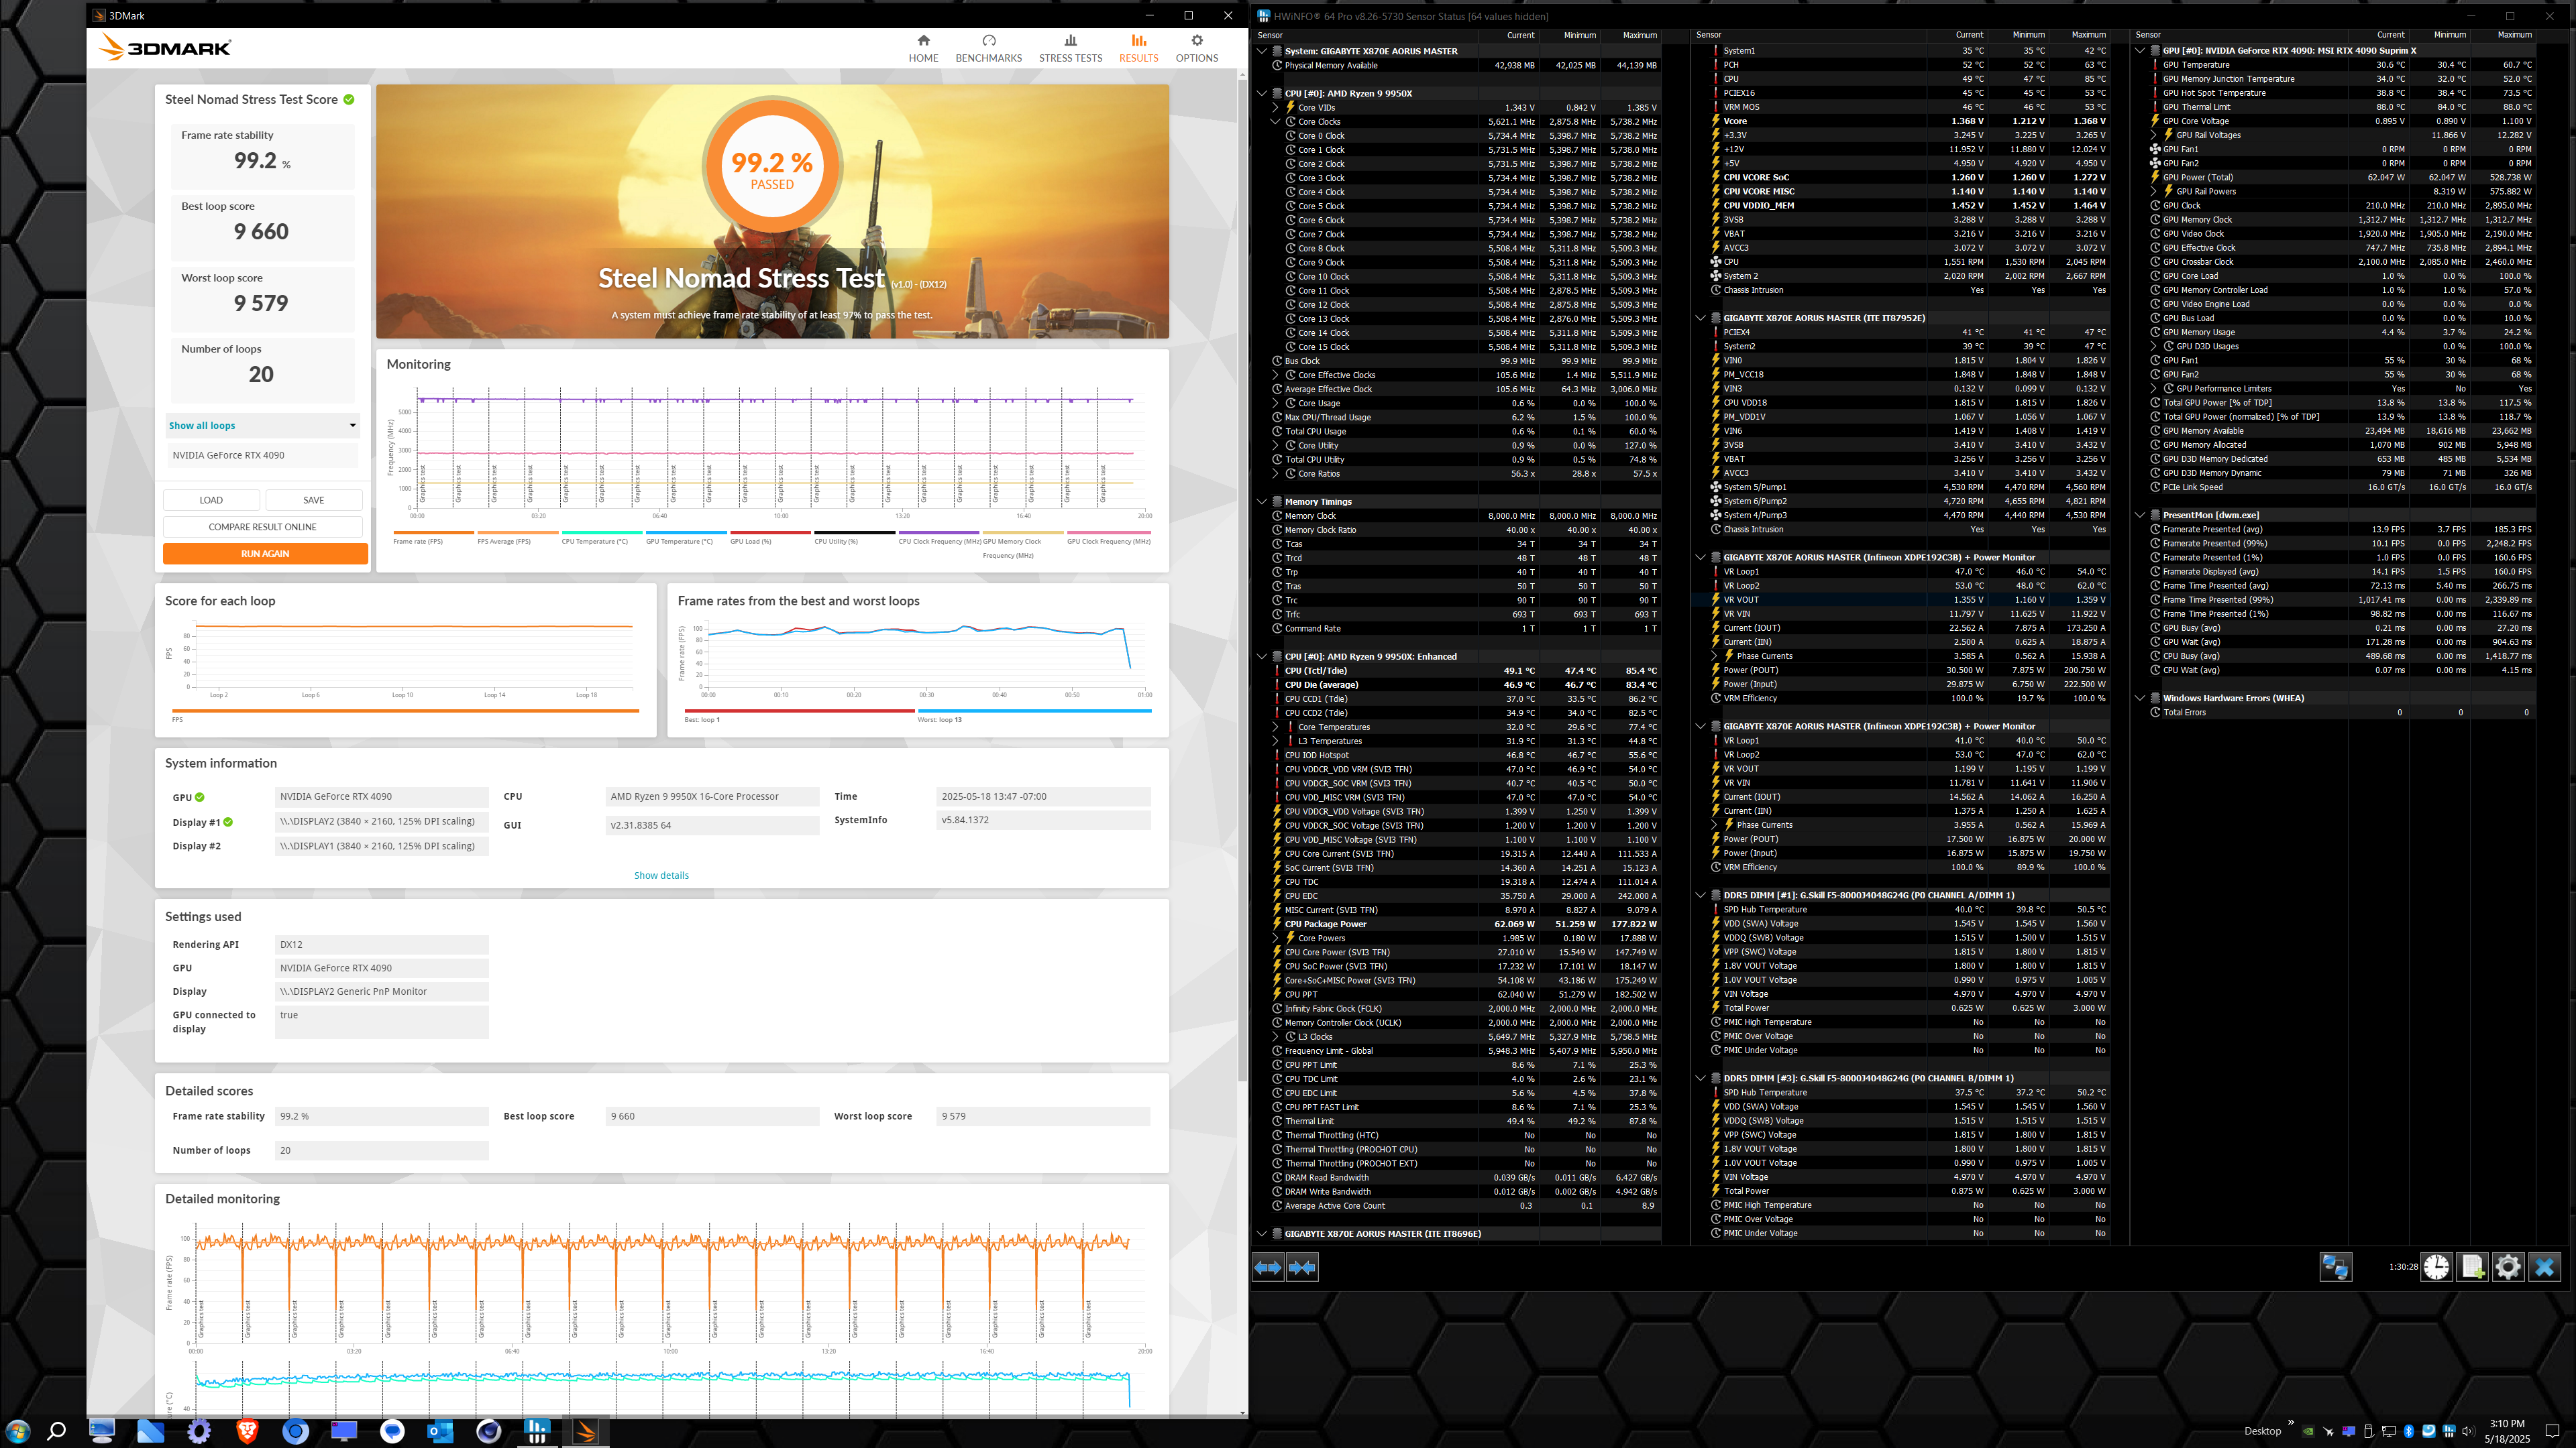Collapse PresentMon [dwm.exe] group

pyautogui.click(x=2140, y=516)
